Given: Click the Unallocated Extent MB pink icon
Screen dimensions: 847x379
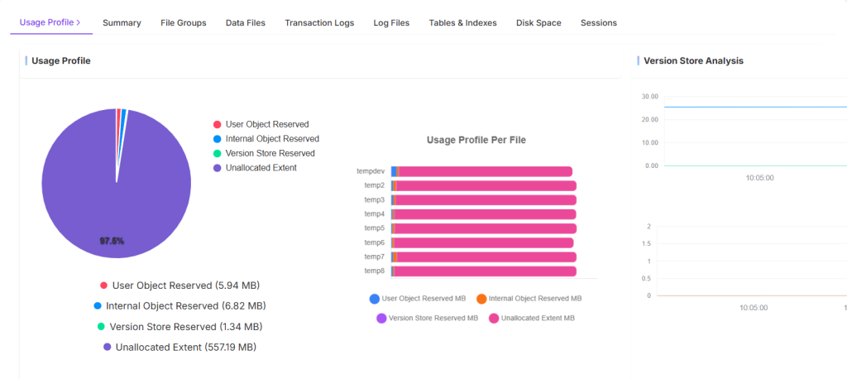Looking at the screenshot, I should click(494, 318).
